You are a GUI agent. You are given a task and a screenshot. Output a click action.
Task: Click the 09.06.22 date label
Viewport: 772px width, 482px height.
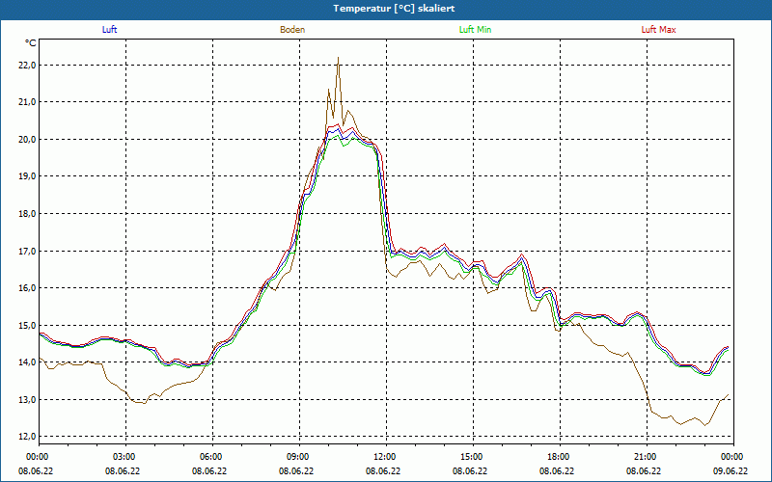coord(731,471)
